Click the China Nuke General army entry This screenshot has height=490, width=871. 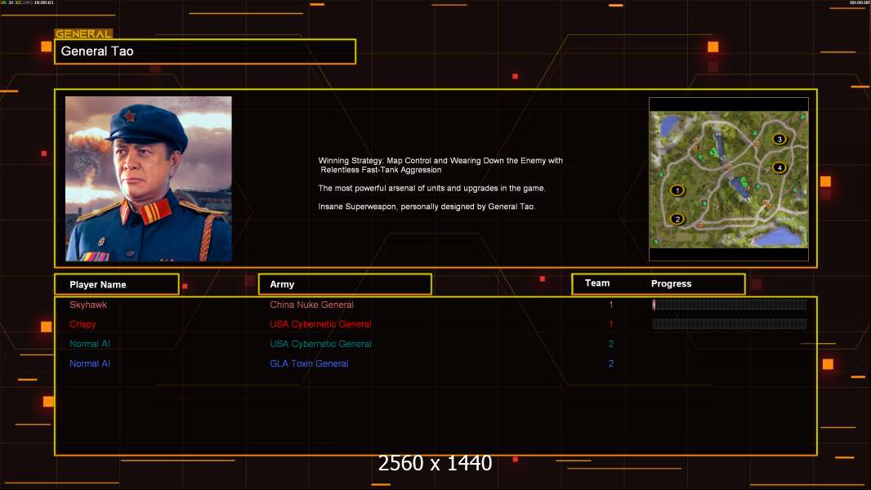(x=311, y=305)
